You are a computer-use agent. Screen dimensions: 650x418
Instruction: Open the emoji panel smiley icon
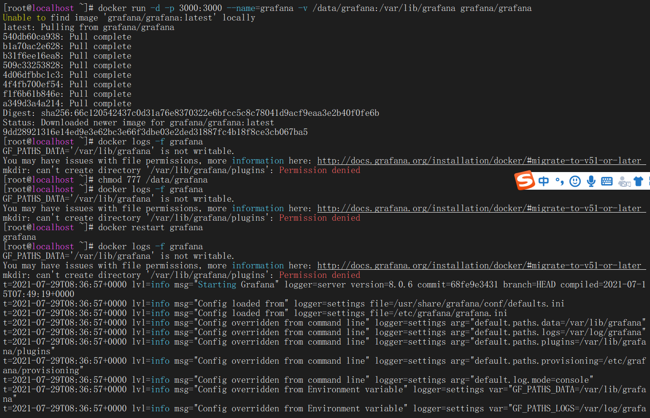(x=575, y=181)
